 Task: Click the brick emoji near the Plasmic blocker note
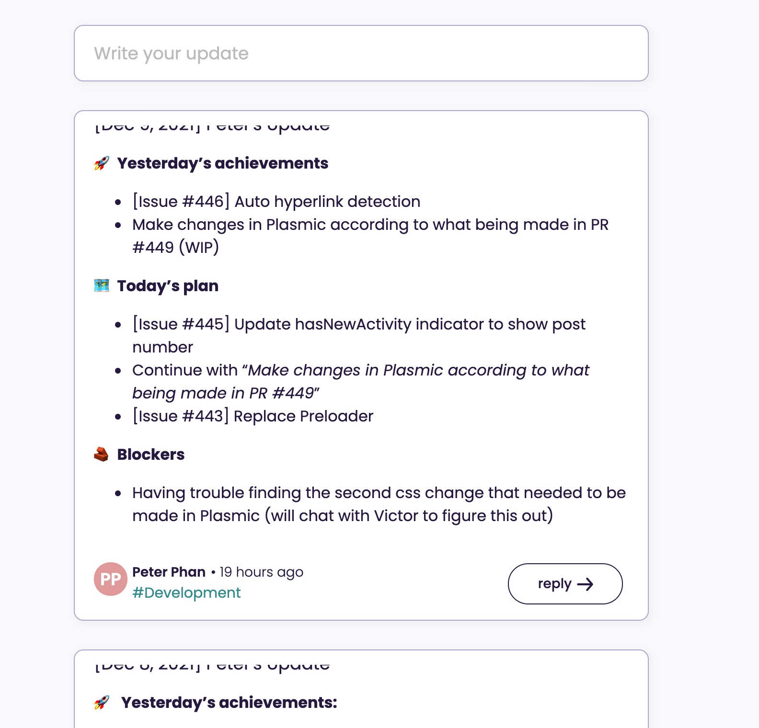pos(101,454)
